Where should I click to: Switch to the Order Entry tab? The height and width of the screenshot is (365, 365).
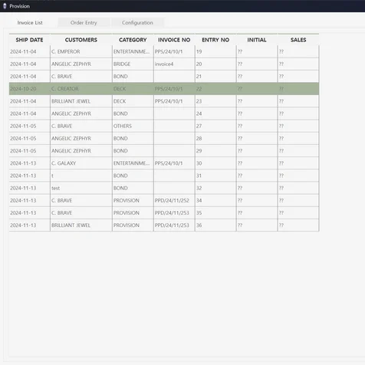[84, 22]
